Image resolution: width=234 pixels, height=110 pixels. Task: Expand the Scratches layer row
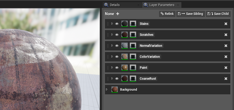pos(112,35)
